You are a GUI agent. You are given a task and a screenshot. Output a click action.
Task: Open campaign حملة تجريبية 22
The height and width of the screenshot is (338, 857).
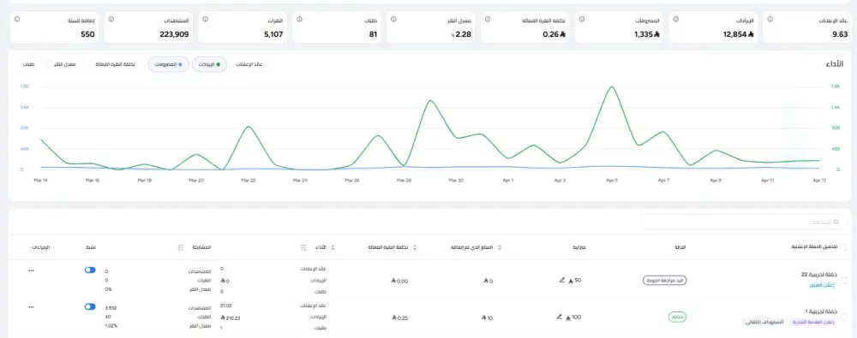818,275
